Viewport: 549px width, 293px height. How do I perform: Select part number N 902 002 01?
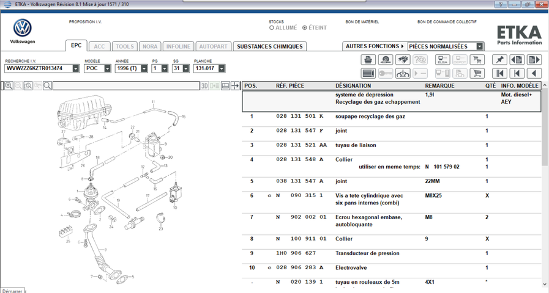(x=301, y=217)
